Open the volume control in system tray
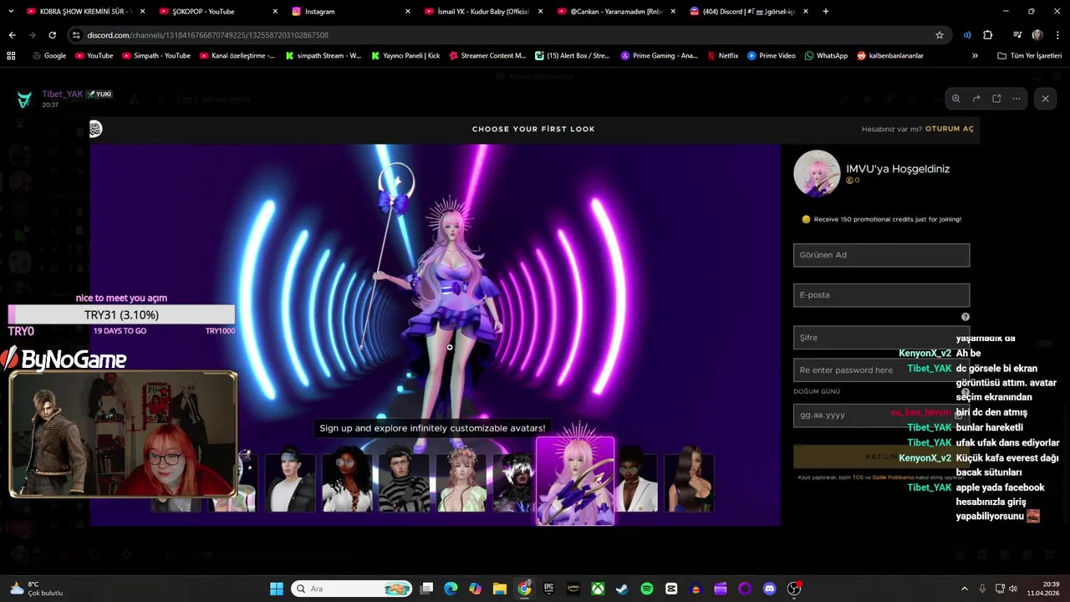Viewport: 1070px width, 602px height. point(1012,589)
